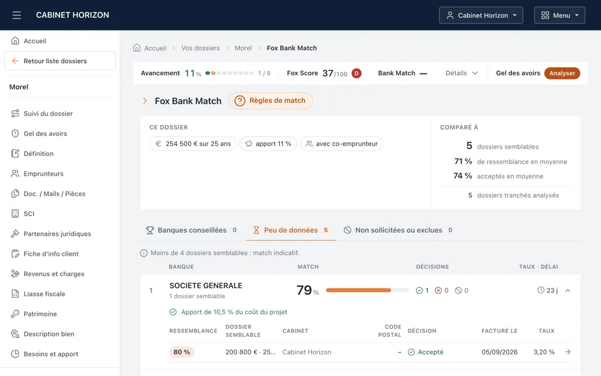Go to Suivi du dossier menu item

tap(59, 114)
